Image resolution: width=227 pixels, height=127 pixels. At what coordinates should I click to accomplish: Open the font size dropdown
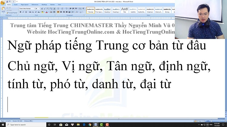[x=40, y=8]
